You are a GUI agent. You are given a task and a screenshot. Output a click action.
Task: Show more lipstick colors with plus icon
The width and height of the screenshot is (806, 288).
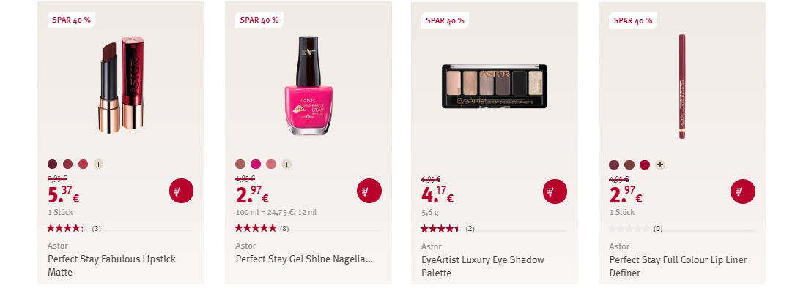pyautogui.click(x=99, y=164)
